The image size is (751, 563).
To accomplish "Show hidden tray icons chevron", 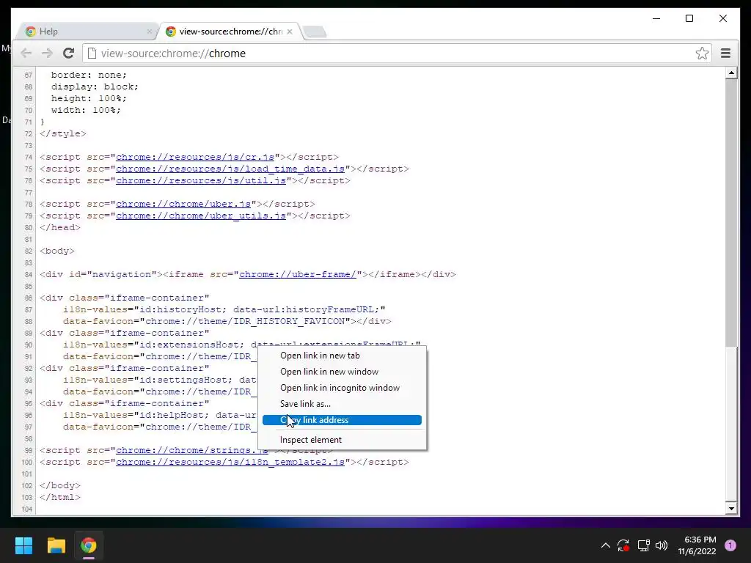I will click(x=605, y=545).
